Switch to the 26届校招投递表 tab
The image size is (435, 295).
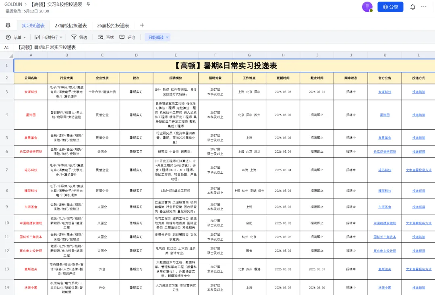coord(113,25)
